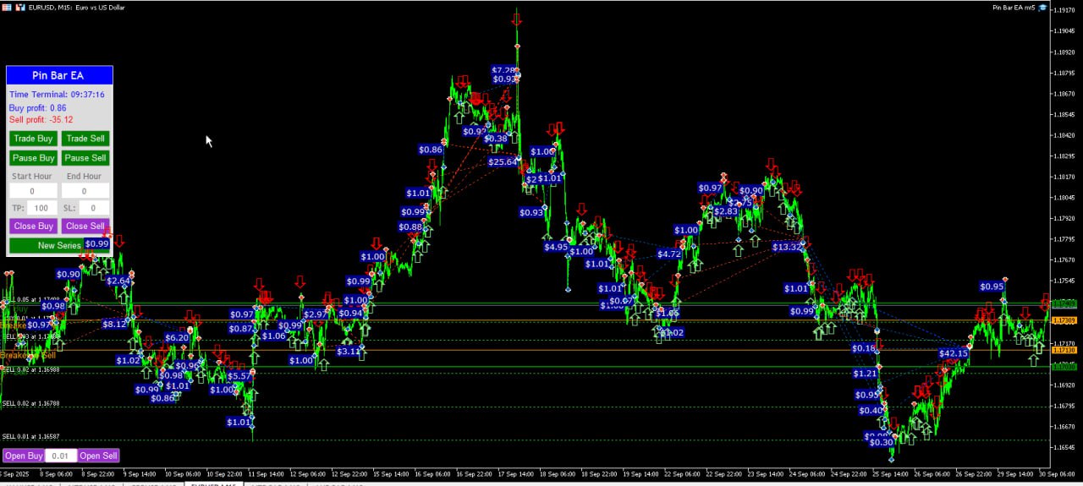
Task: Select the $8.12 profit label
Action: [x=115, y=324]
